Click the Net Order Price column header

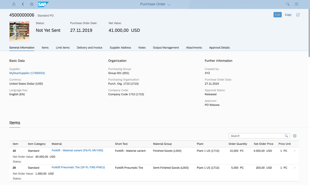pyautogui.click(x=263, y=144)
